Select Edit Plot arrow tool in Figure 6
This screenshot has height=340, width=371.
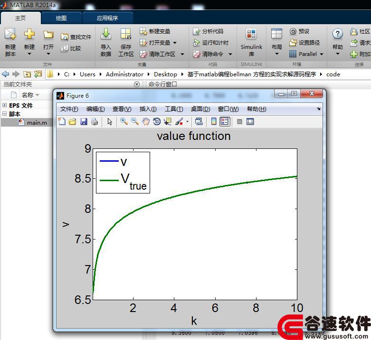click(110, 121)
